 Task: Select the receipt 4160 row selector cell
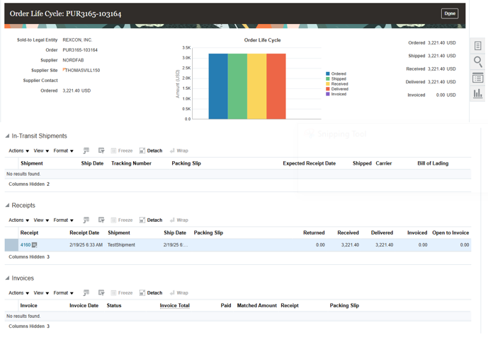[11, 245]
